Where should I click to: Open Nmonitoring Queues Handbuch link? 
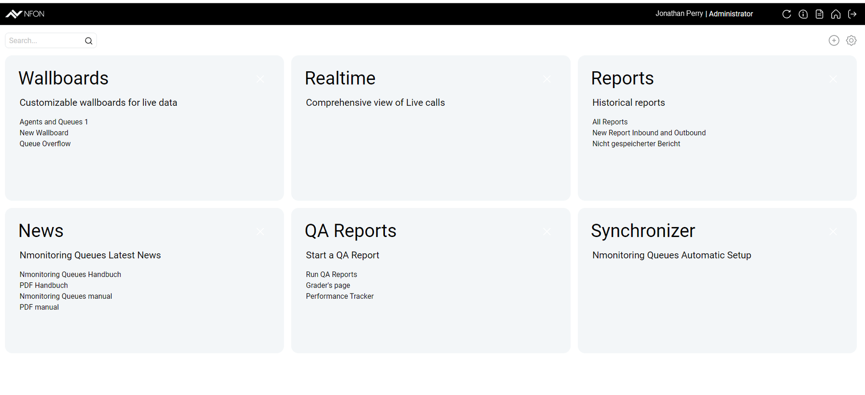[70, 275]
